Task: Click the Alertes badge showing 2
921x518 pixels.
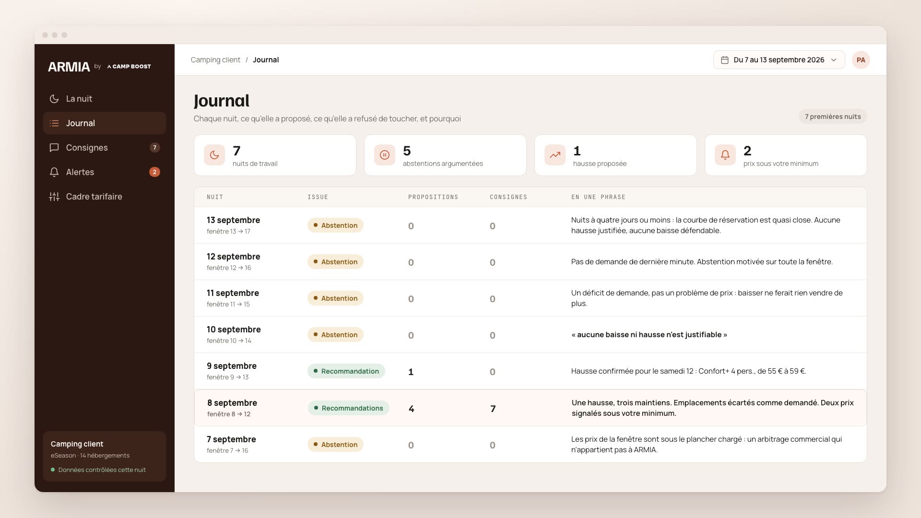Action: tap(154, 172)
